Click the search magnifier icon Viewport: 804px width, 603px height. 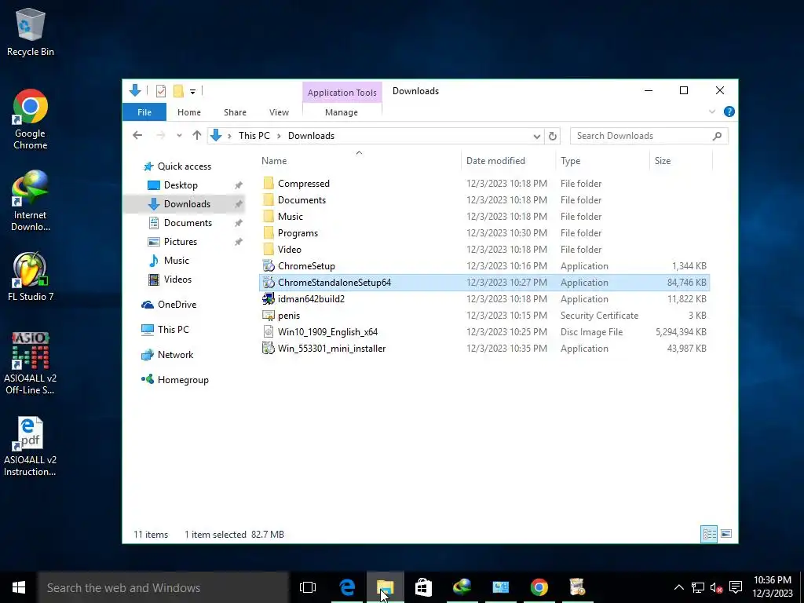[717, 136]
